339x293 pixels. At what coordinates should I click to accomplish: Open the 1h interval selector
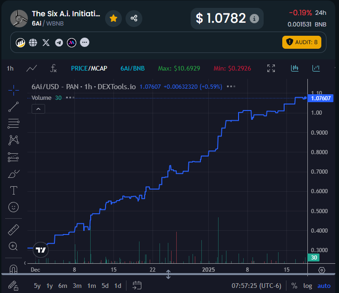[x=10, y=68]
